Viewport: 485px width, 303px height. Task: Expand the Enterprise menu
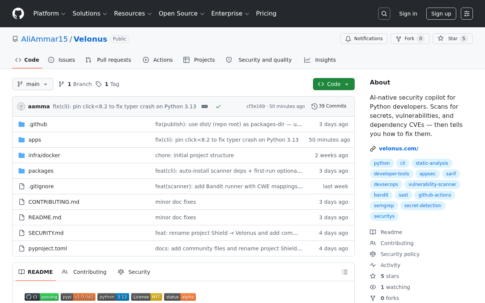pyautogui.click(x=230, y=14)
